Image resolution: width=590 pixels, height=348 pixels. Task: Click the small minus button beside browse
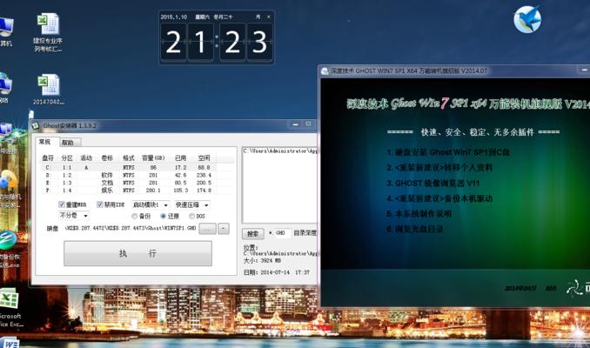coord(224,228)
